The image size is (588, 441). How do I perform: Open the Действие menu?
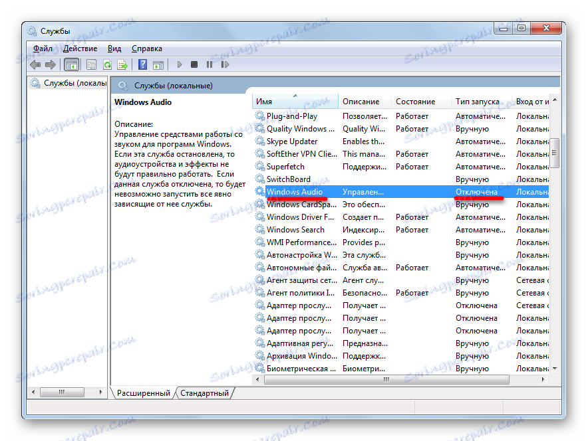[79, 48]
